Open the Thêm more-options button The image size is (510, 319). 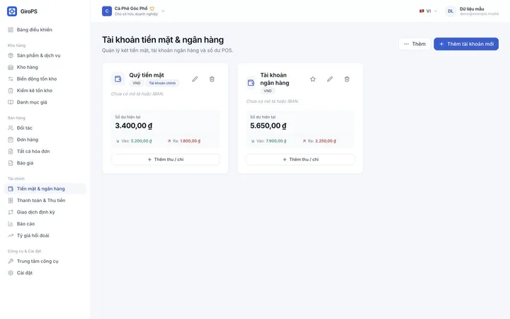point(414,44)
